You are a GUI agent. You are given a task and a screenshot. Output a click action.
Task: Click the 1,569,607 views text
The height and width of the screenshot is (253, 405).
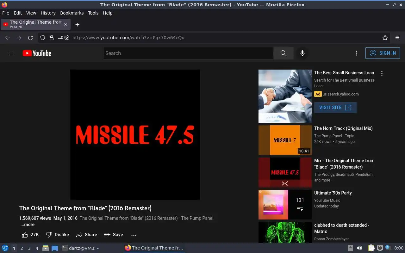pyautogui.click(x=35, y=218)
